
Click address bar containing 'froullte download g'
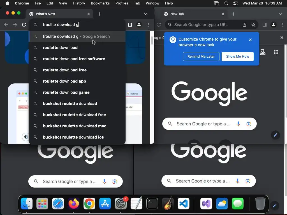click(77, 25)
